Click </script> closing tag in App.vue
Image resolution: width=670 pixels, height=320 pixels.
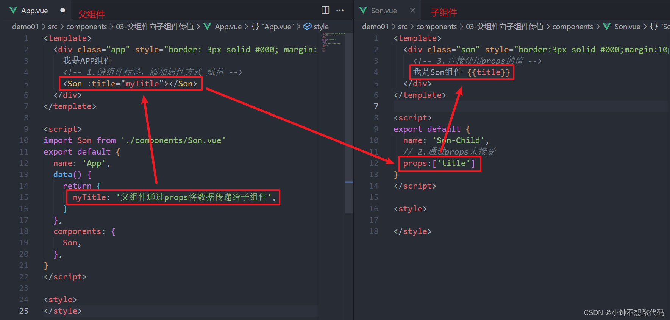pos(65,276)
